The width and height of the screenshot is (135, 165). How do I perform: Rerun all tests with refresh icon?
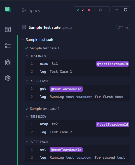(x=126, y=10)
